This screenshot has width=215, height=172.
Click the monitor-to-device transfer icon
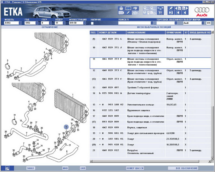pyautogui.click(x=146, y=13)
